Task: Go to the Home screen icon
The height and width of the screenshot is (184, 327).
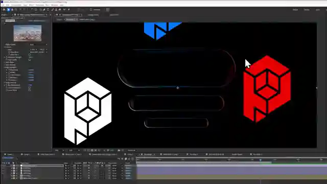Action: [x=4, y=10]
